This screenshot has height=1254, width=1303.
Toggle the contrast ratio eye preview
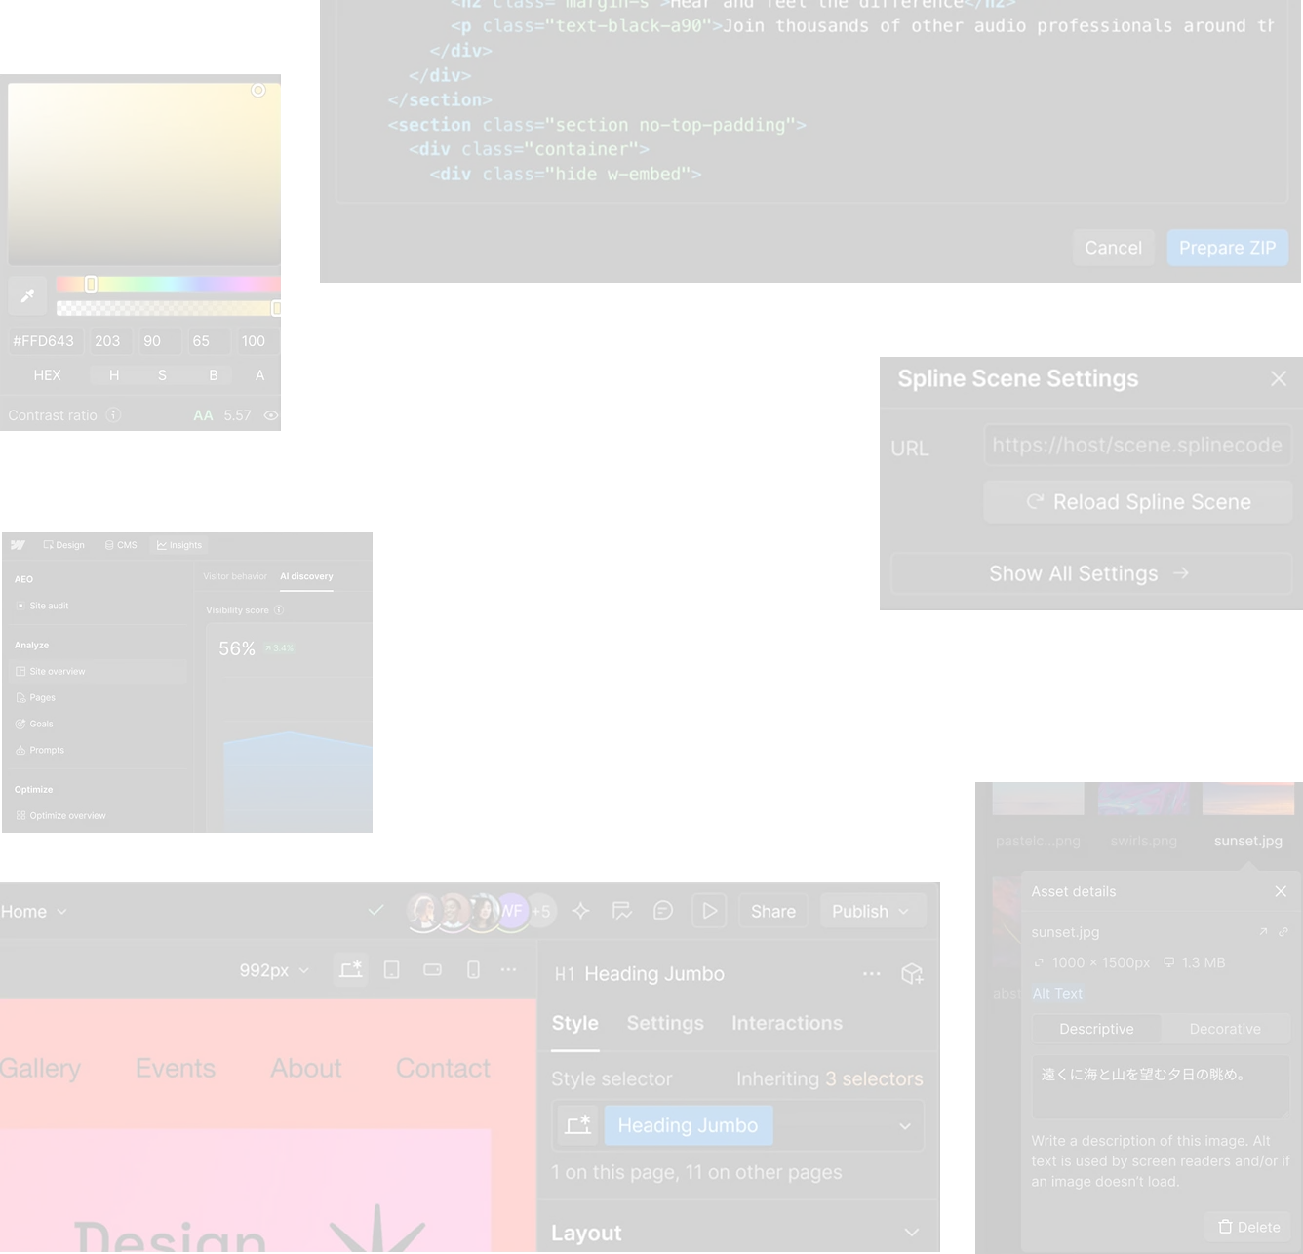[x=271, y=415]
